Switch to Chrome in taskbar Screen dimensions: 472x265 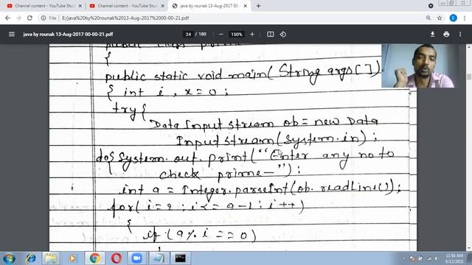coord(95,258)
